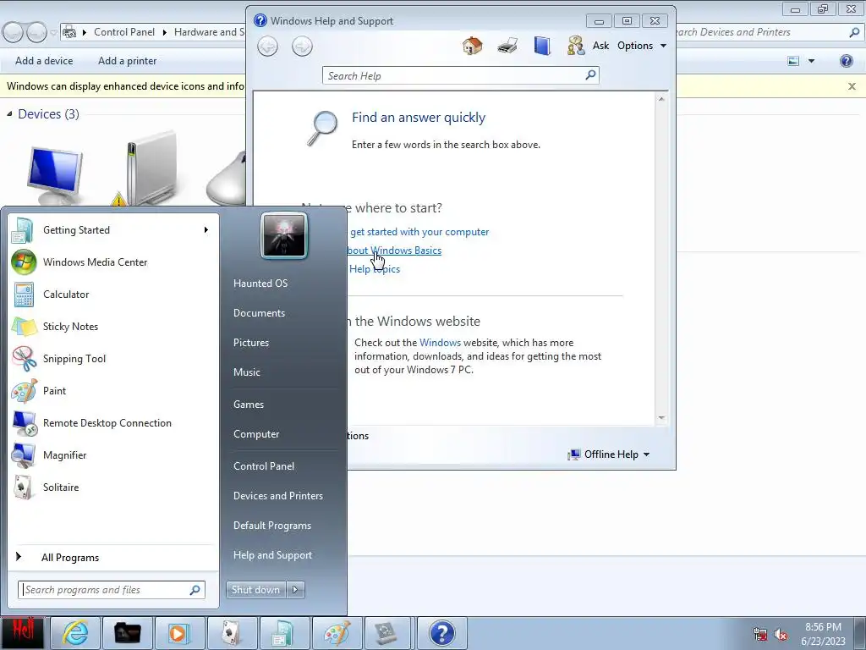Open Getting Started taskbar icon
Viewport: 866px width, 650px height.
point(283,633)
